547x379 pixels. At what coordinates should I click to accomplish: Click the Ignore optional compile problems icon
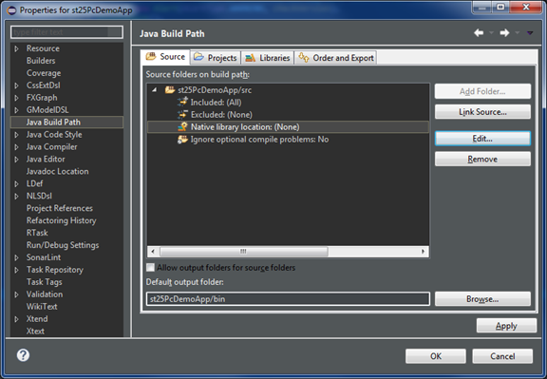182,140
